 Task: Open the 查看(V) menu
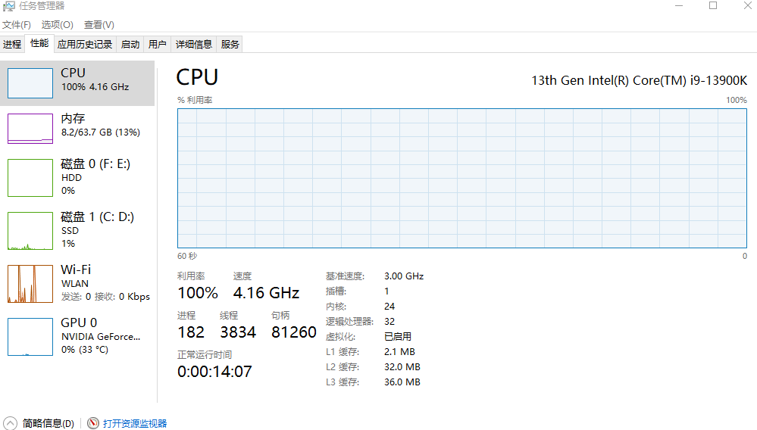pyautogui.click(x=99, y=24)
